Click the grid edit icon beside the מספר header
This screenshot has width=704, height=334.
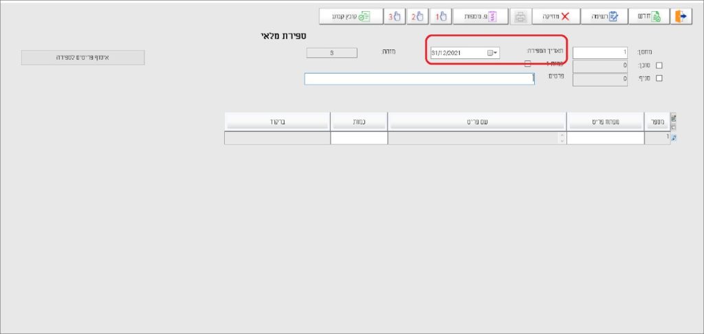673,118
